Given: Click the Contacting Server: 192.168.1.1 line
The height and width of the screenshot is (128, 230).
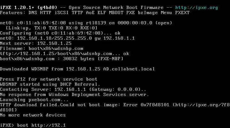Looking at the screenshot, I should pyautogui.click(x=70, y=89).
